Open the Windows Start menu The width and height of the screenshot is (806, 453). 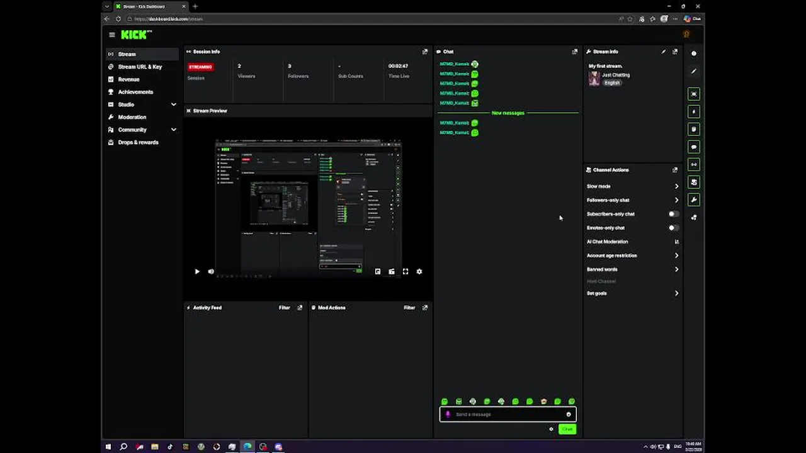point(108,447)
